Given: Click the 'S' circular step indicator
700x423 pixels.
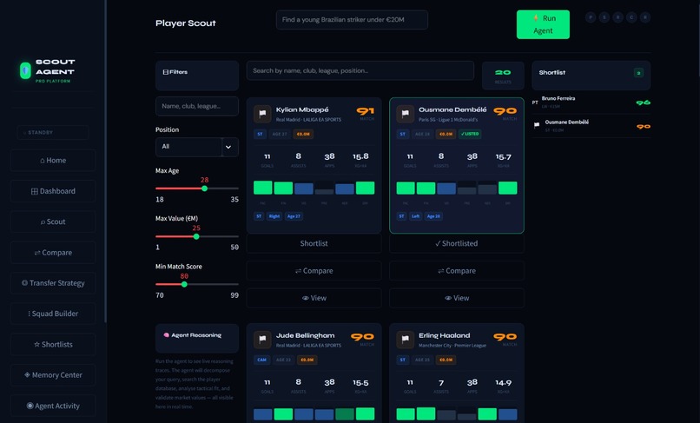Looking at the screenshot, I should pos(604,17).
